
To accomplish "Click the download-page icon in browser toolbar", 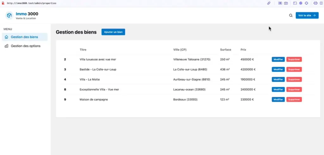I will coord(280,3).
